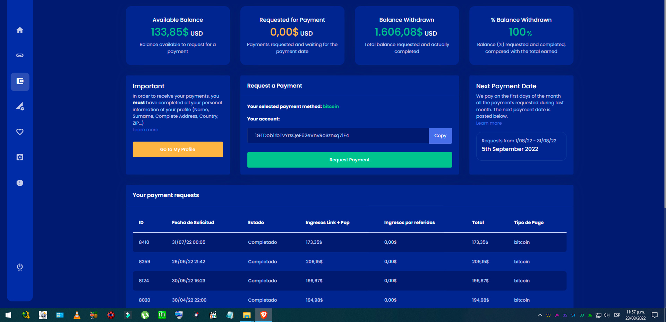Click the bitcoin address input field
This screenshot has height=322, width=666.
tap(338, 136)
